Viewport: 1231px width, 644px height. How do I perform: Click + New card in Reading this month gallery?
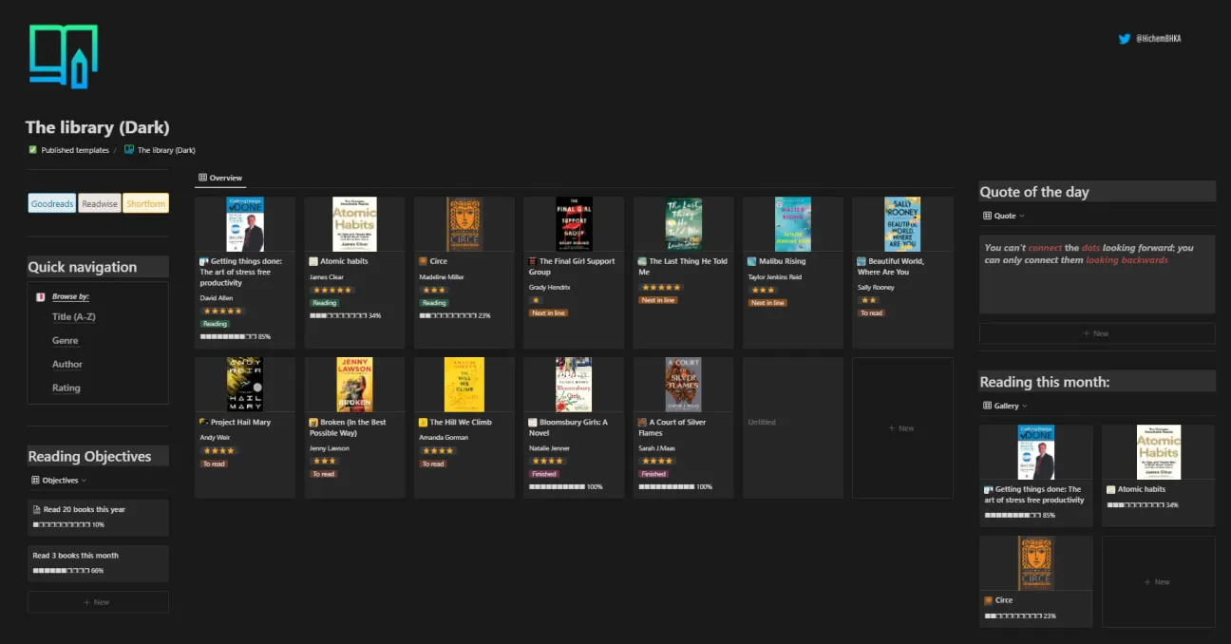(x=1158, y=581)
